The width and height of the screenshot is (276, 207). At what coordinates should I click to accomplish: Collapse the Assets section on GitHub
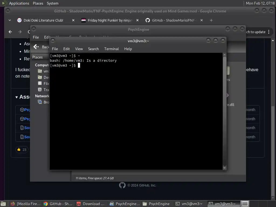point(16,97)
